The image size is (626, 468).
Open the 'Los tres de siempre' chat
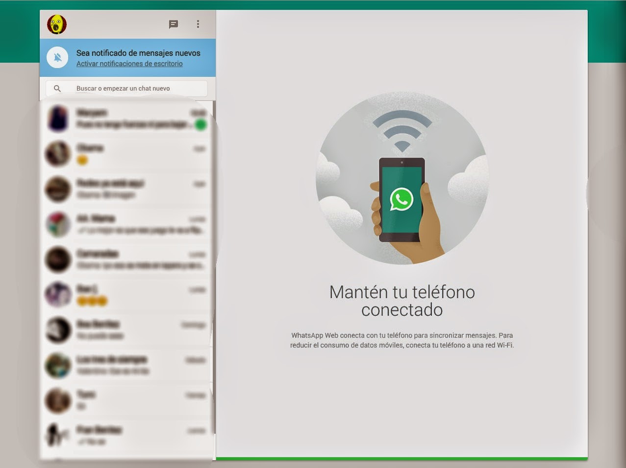126,365
